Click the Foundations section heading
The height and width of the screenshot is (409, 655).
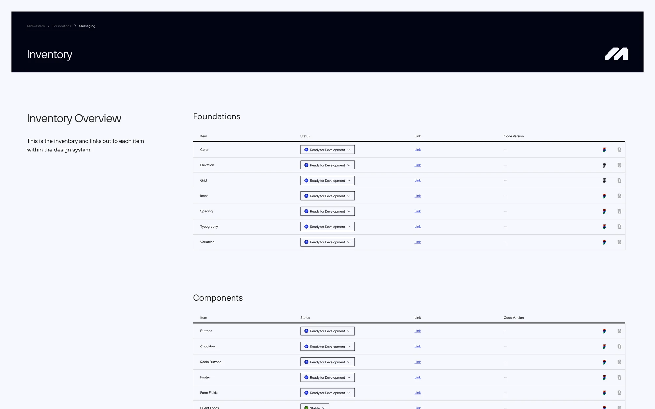pos(216,116)
